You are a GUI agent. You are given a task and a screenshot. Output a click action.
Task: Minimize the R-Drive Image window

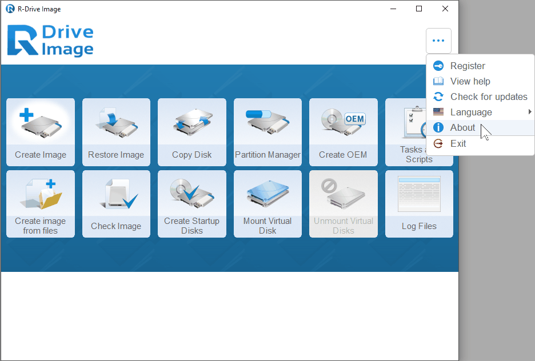[393, 9]
